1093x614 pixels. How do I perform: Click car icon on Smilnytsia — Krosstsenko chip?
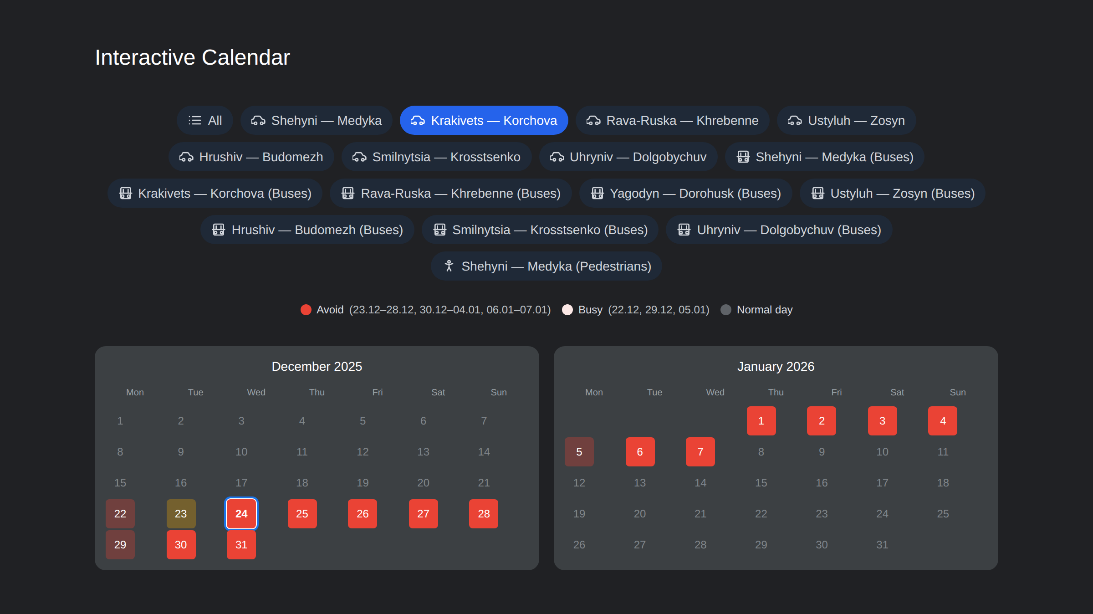click(x=359, y=157)
